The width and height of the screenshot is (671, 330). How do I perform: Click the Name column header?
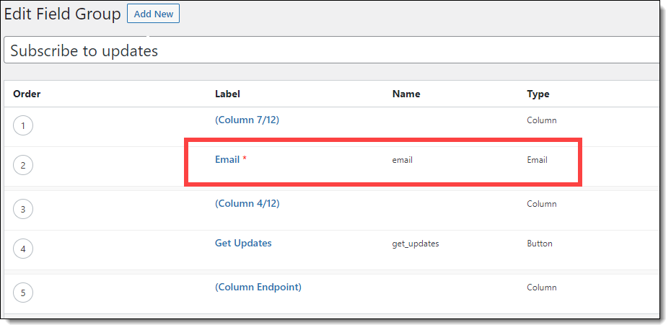[406, 94]
